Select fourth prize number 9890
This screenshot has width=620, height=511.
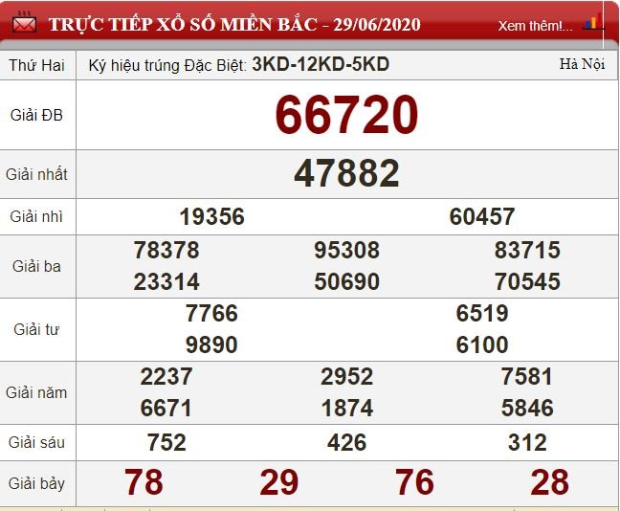212,344
